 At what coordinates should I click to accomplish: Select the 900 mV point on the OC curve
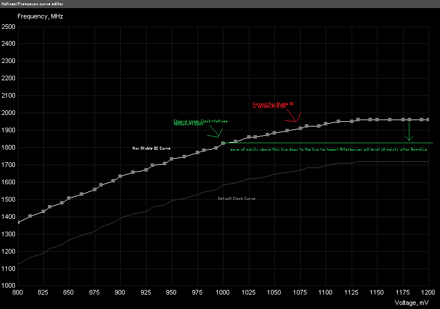coord(120,176)
